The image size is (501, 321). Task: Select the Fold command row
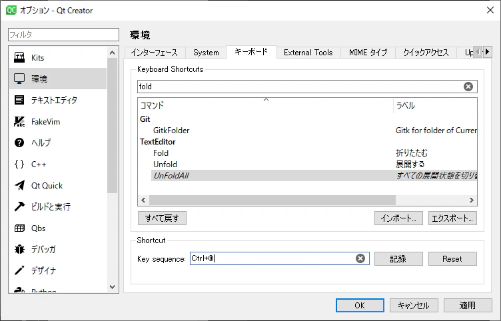pyautogui.click(x=307, y=153)
